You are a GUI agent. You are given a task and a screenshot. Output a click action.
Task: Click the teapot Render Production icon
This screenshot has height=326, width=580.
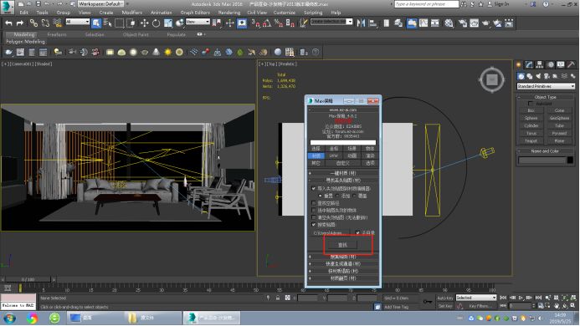[x=485, y=23]
